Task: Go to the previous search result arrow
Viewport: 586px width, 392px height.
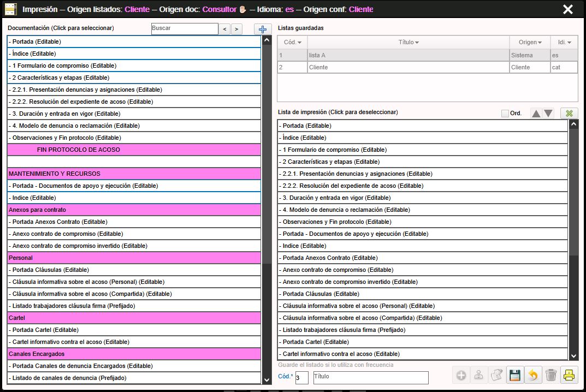Action: point(224,29)
